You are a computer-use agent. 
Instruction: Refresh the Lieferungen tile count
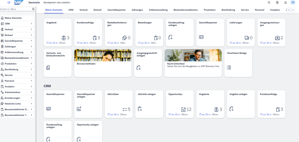click(x=231, y=43)
